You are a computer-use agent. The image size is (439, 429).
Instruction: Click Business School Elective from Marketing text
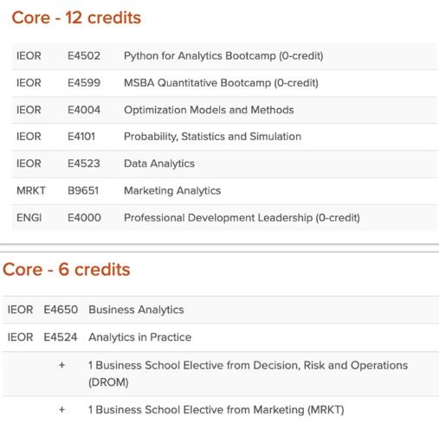[216, 410]
